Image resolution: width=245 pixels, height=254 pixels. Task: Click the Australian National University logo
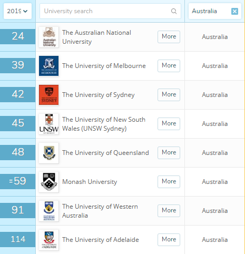(x=49, y=37)
